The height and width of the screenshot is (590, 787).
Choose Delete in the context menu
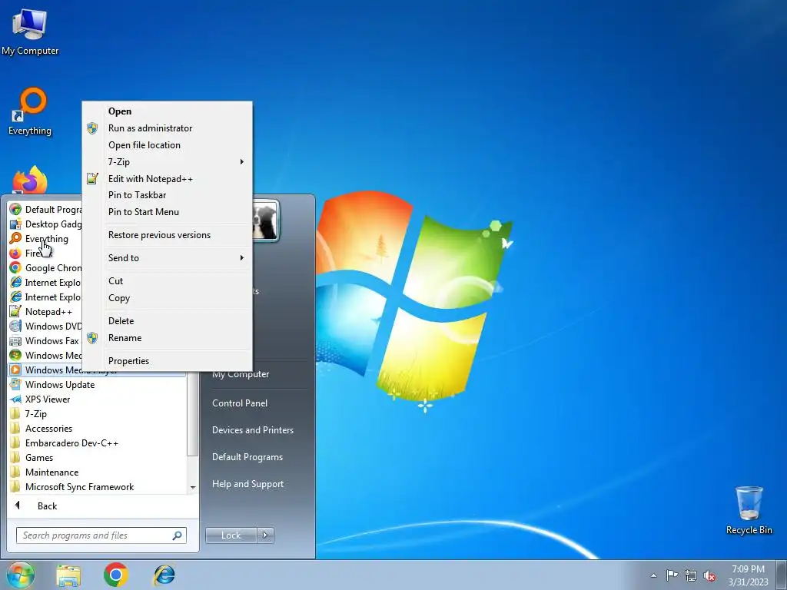167,321
